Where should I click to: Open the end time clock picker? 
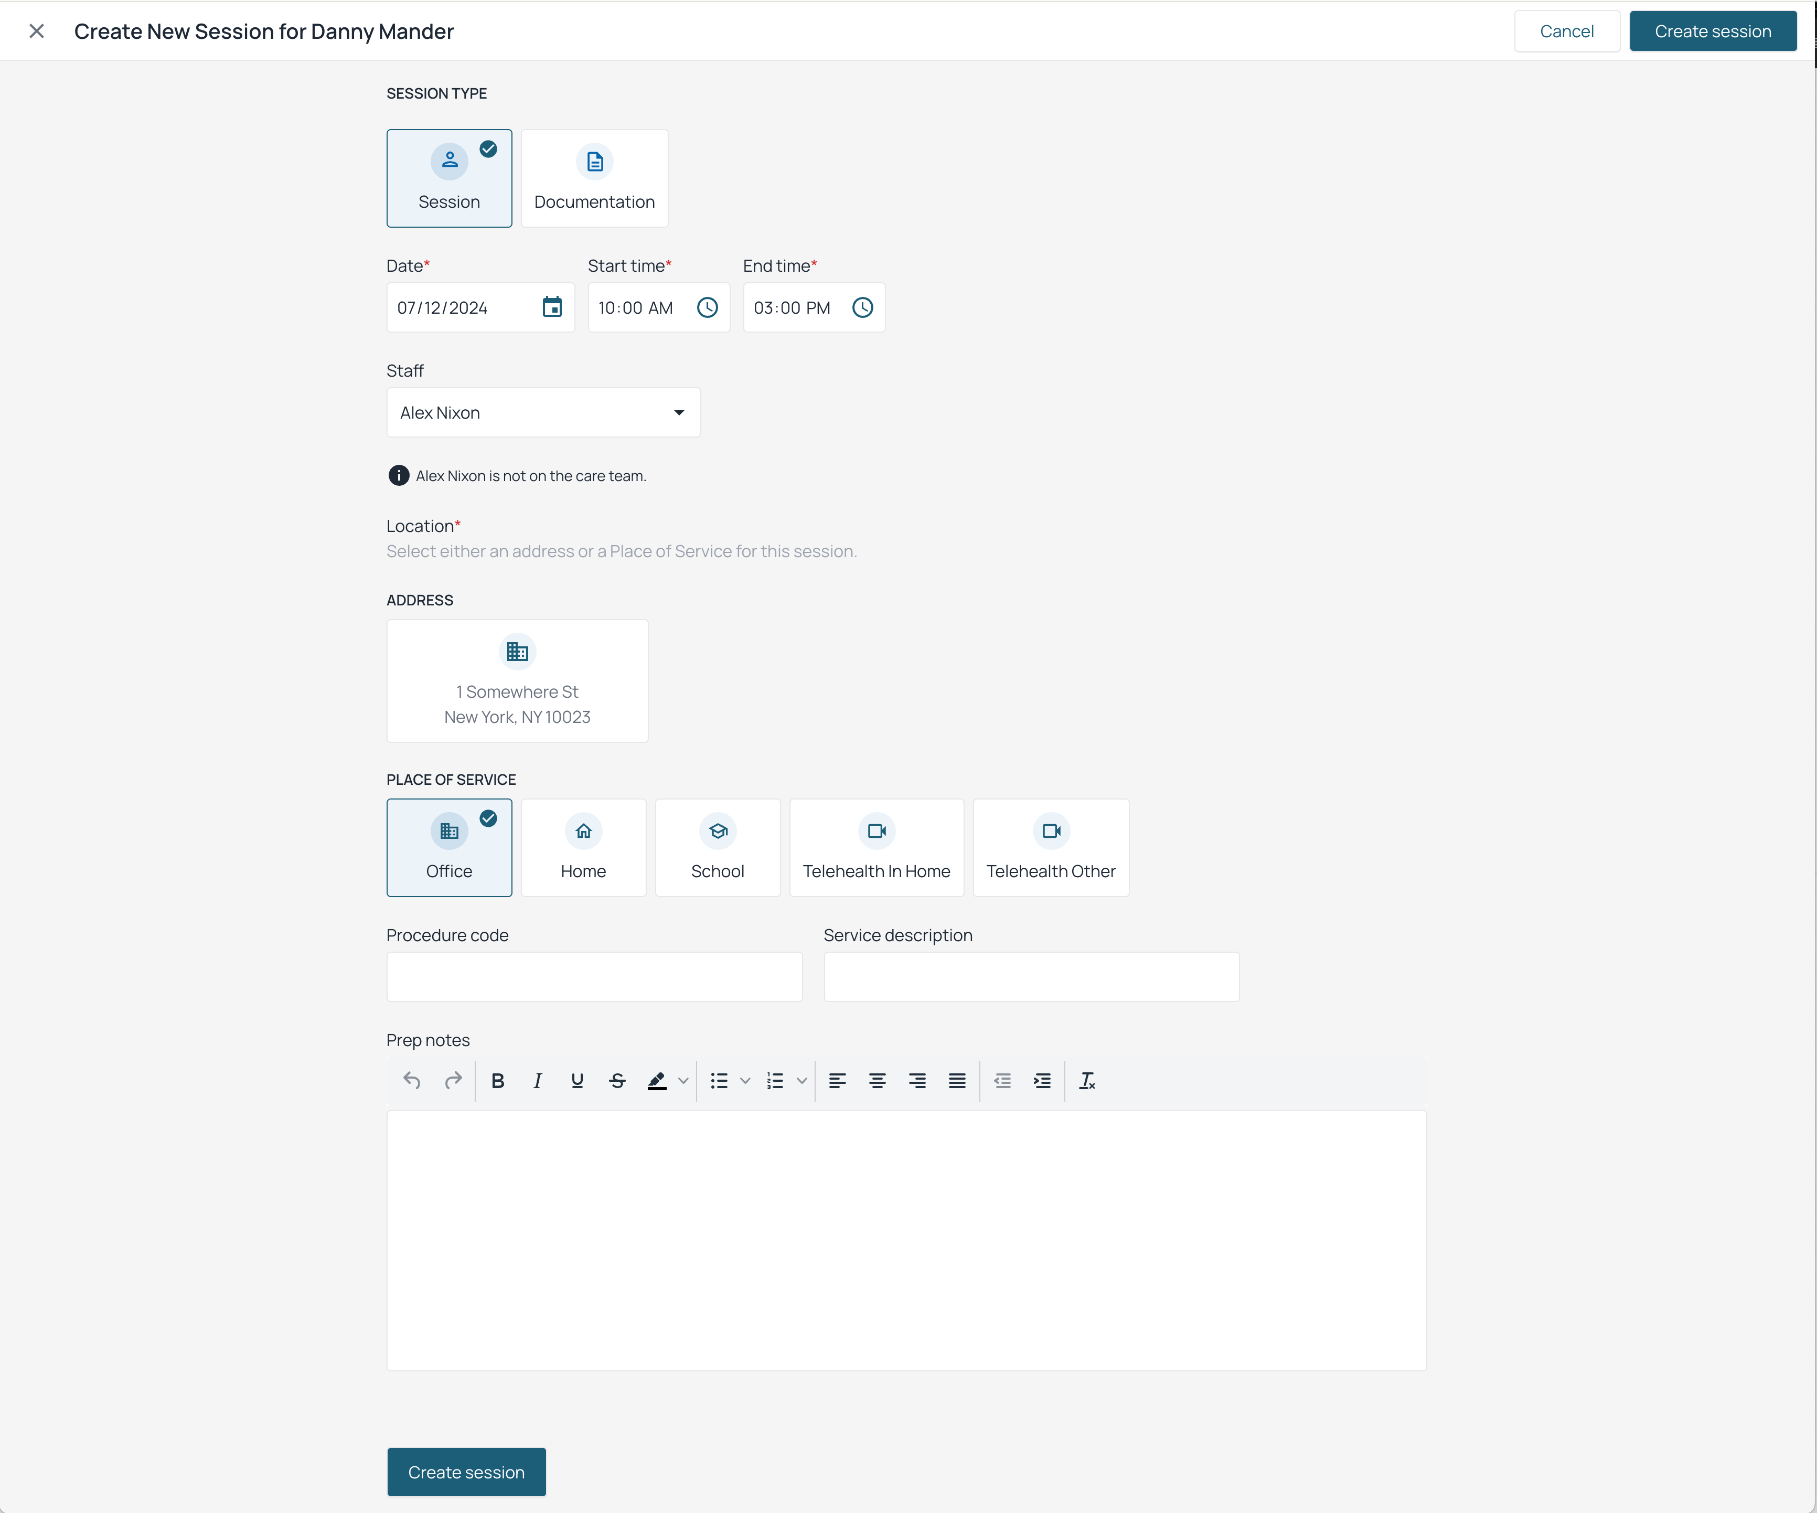(x=863, y=307)
